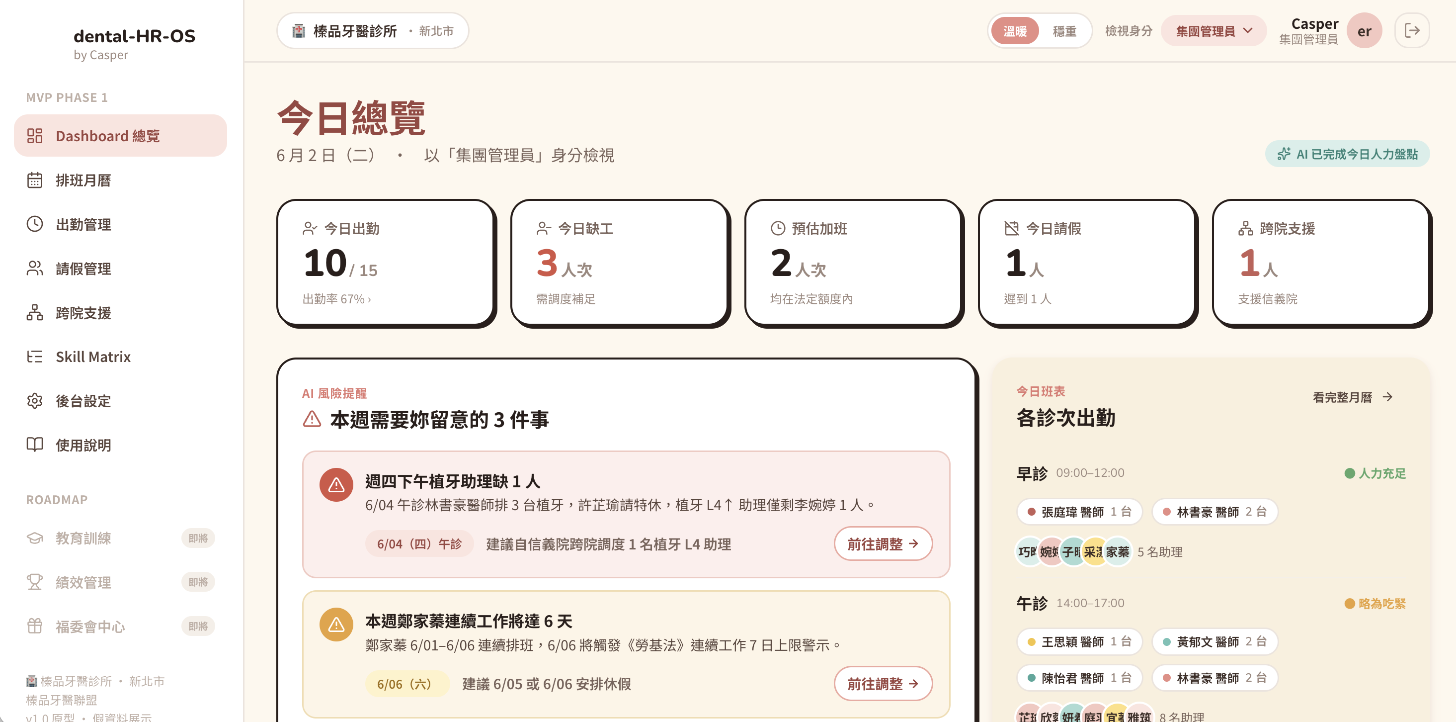Click 檢視身分 label in header
This screenshot has width=1456, height=722.
1128,31
